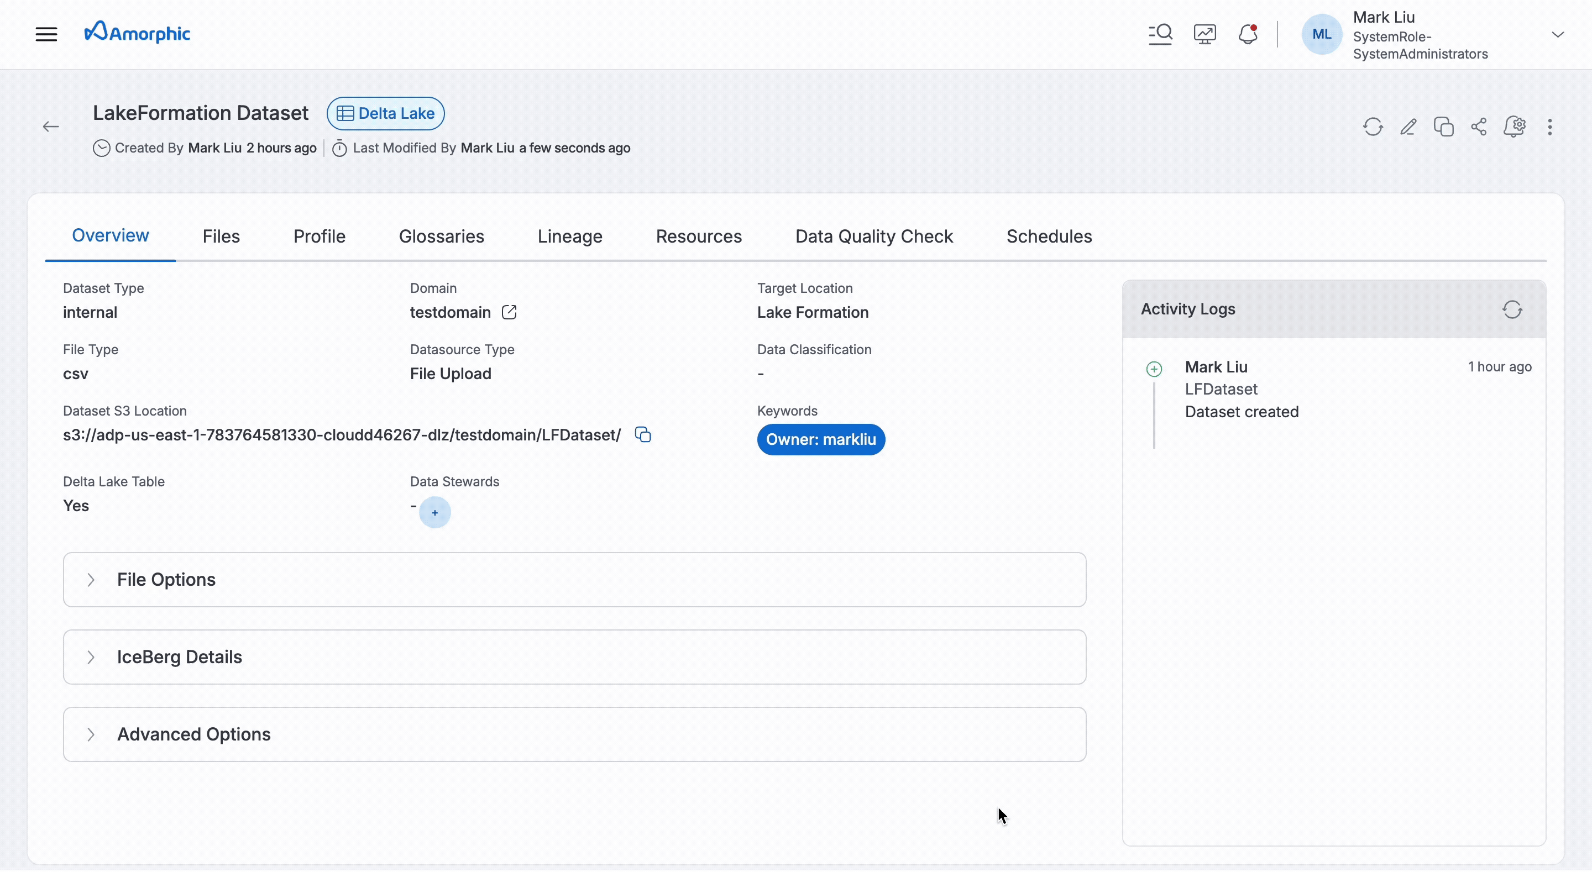Click the global search icon
The image size is (1592, 872).
pyautogui.click(x=1160, y=34)
